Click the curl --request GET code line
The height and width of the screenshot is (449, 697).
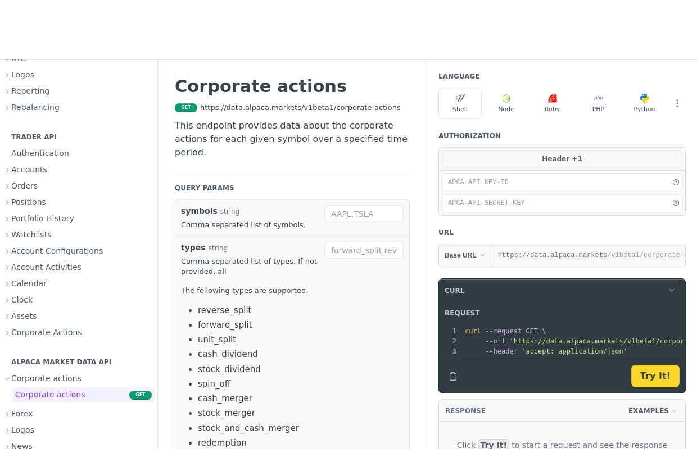click(x=505, y=331)
